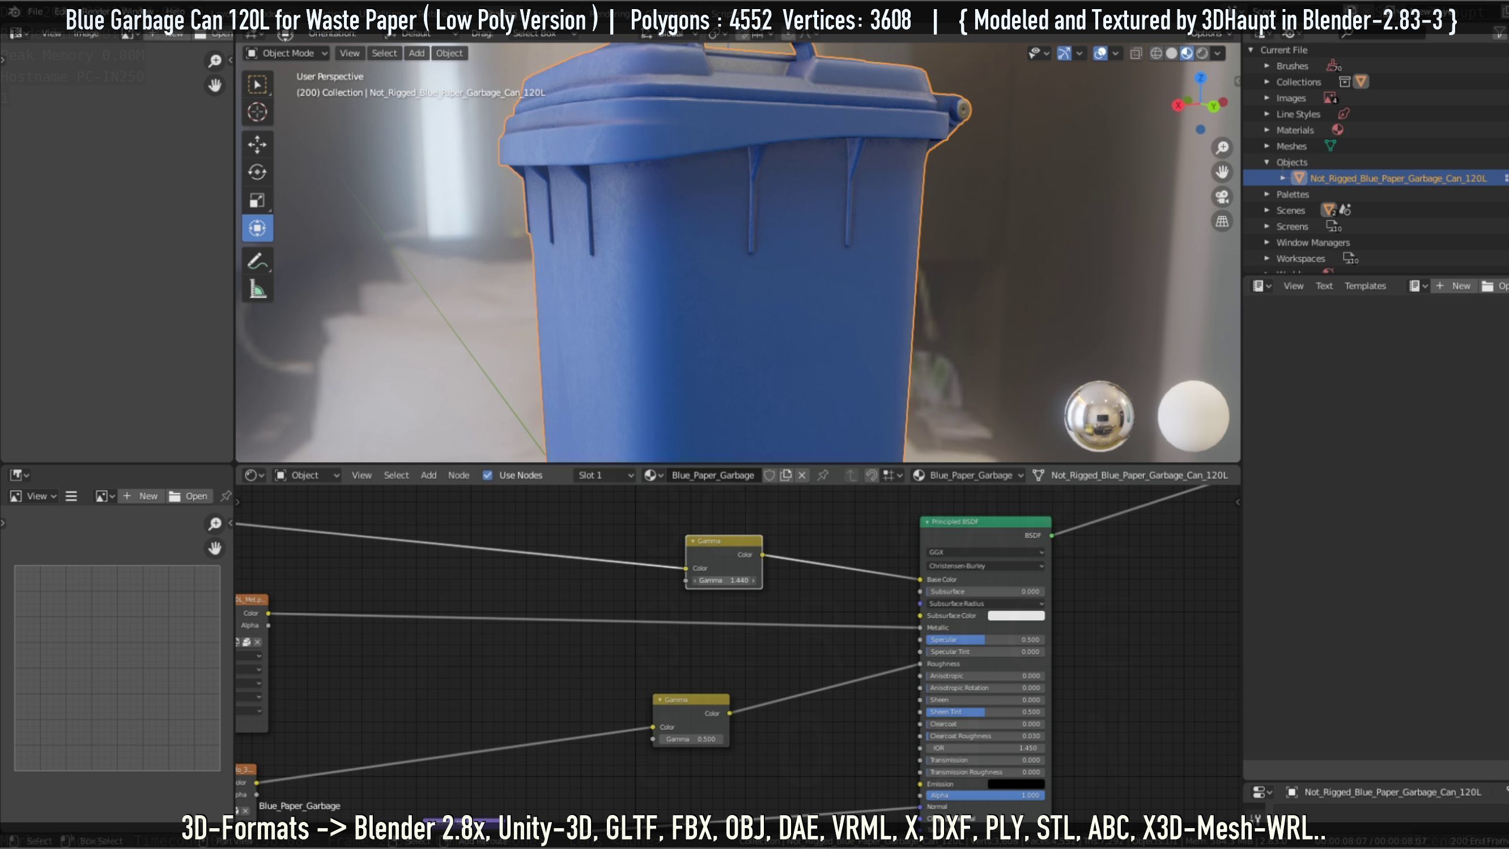
Task: Toggle camera view icon in viewport
Action: pyautogui.click(x=1222, y=197)
